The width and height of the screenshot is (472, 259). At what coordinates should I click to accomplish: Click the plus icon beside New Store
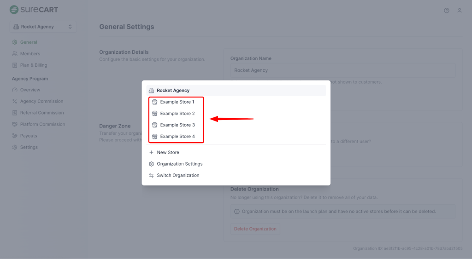click(x=151, y=152)
